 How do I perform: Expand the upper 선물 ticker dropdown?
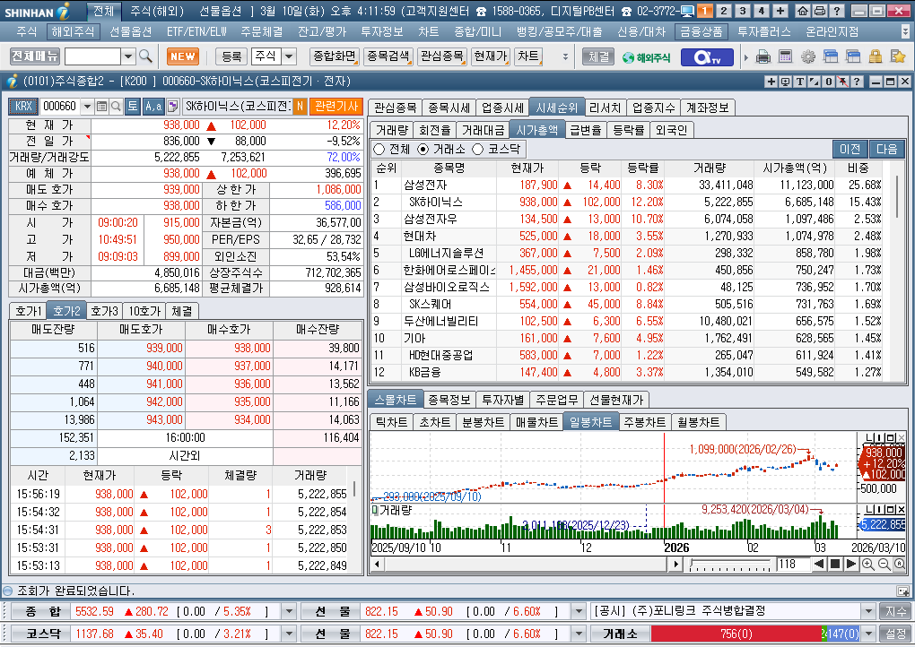pyautogui.click(x=579, y=611)
